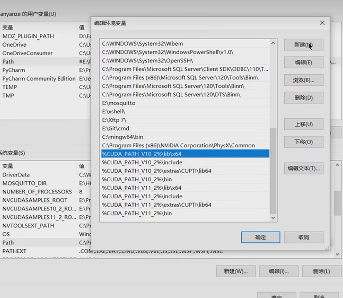Click 取消 to cancel the edit dialog

[303, 237]
